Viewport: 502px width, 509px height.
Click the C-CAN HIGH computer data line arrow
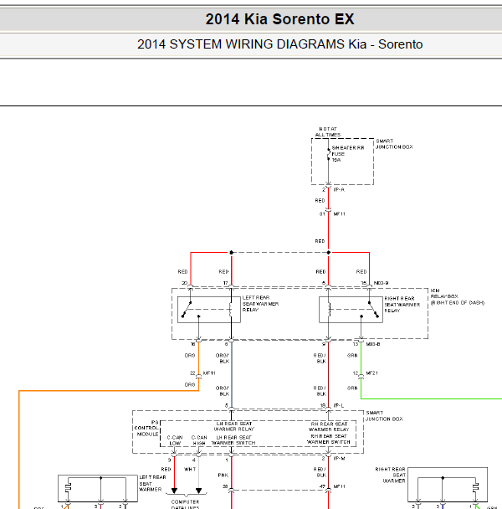coord(198,491)
